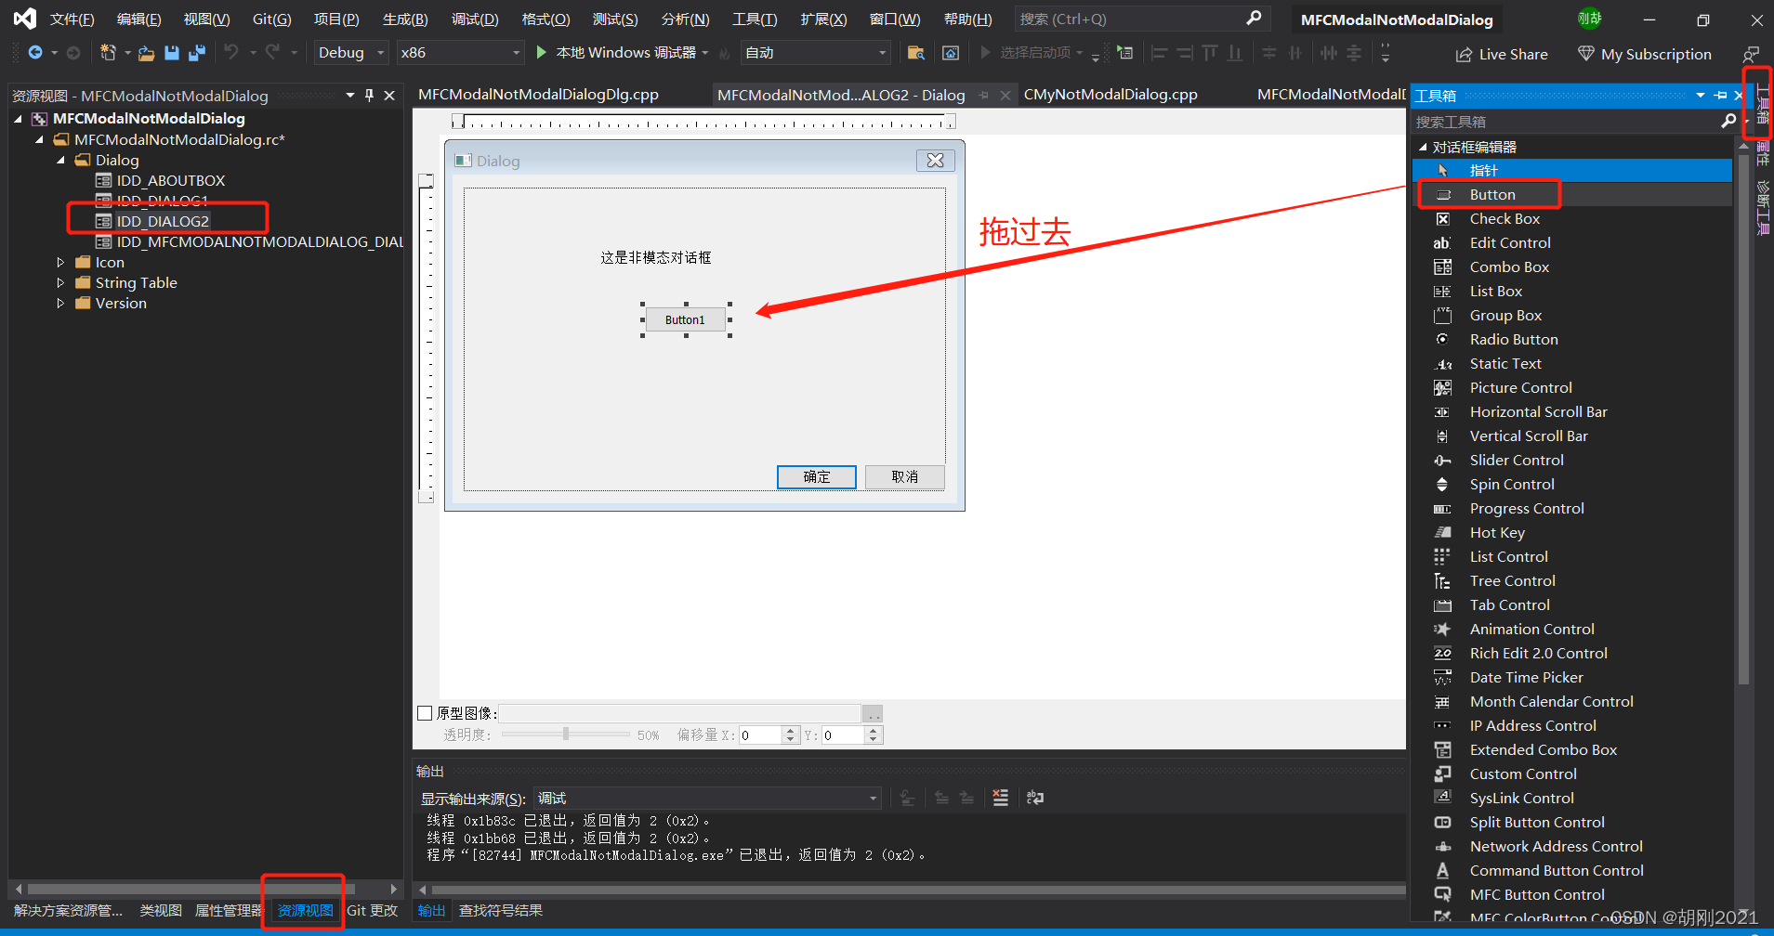Click the new project toolbar icon
Image resolution: width=1774 pixels, height=936 pixels.
(108, 53)
